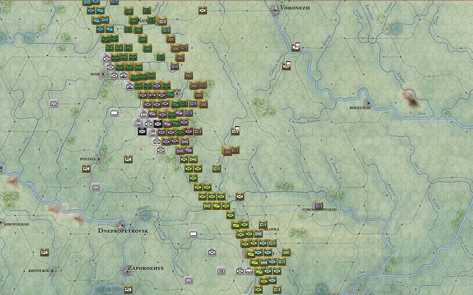This screenshot has height=295, width=473.
Task: Click the 'Boguchar' label
Action: [x=360, y=107]
